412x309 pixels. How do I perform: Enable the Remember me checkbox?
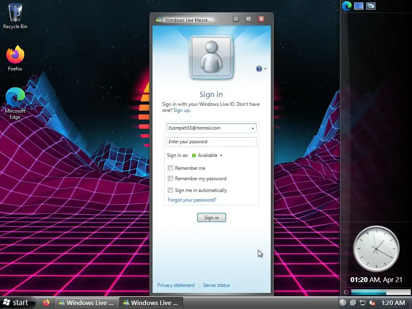click(x=170, y=168)
